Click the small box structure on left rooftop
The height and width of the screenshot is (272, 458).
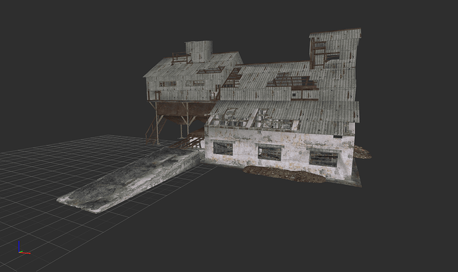(x=198, y=50)
